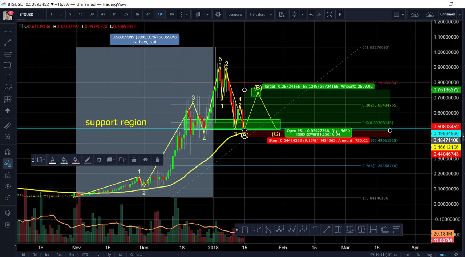Toggle percentage scale
The width and height of the screenshot is (465, 257).
(x=418, y=254)
